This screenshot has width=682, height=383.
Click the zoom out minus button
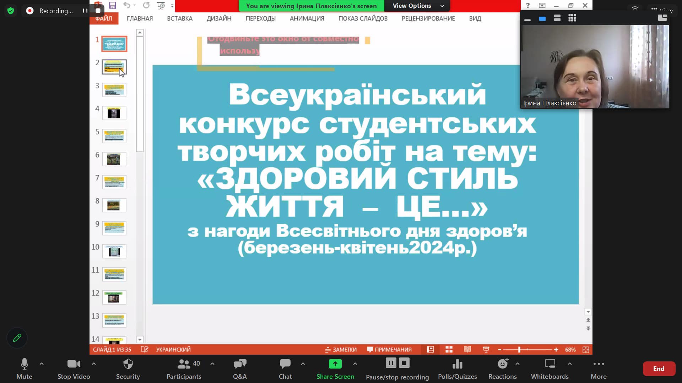[x=499, y=350]
